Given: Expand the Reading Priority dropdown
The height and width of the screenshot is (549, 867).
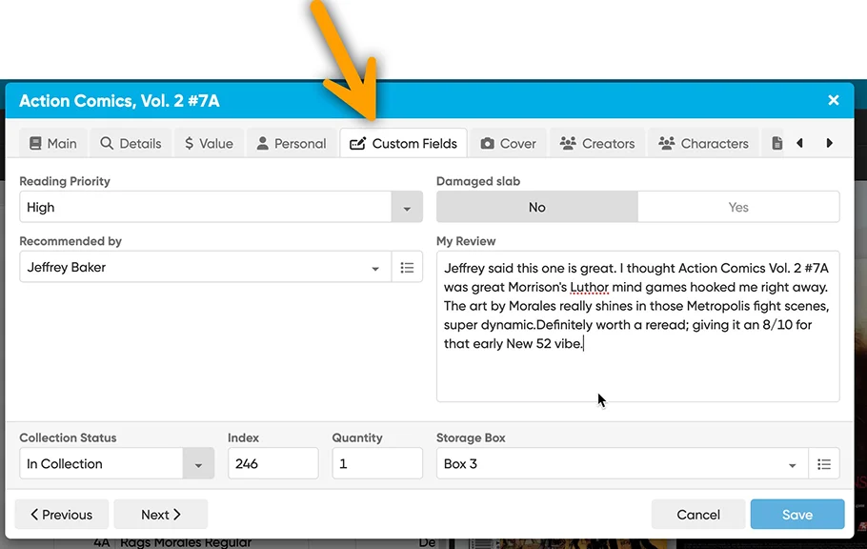Looking at the screenshot, I should [407, 208].
